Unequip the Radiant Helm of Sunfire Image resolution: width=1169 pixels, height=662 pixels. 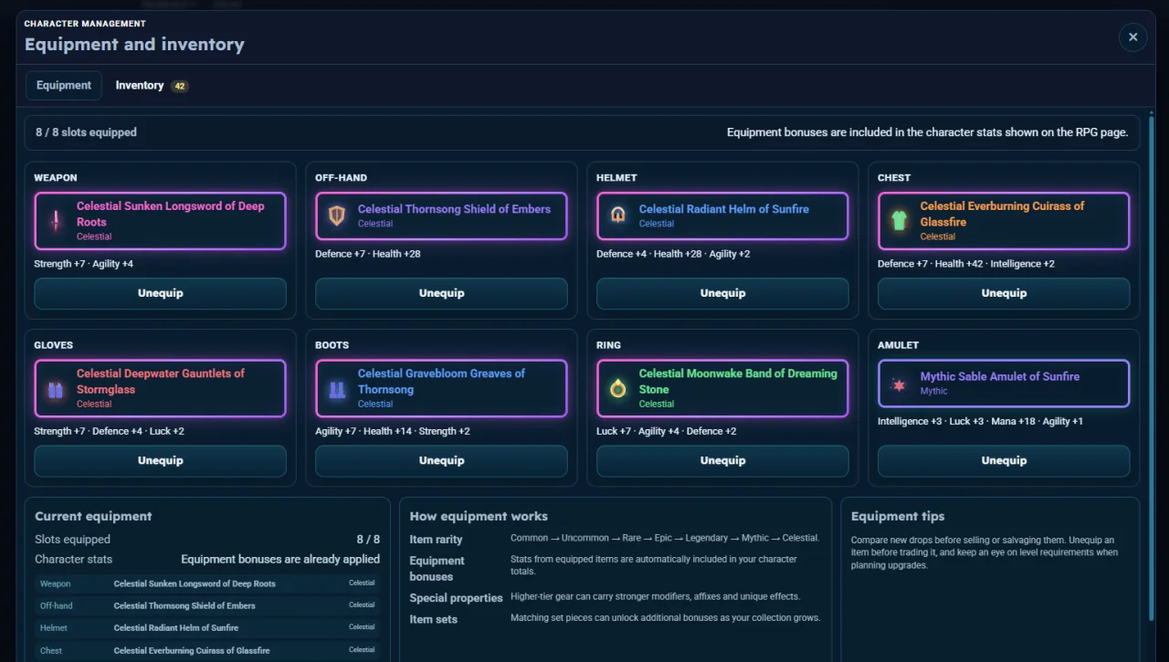(723, 294)
